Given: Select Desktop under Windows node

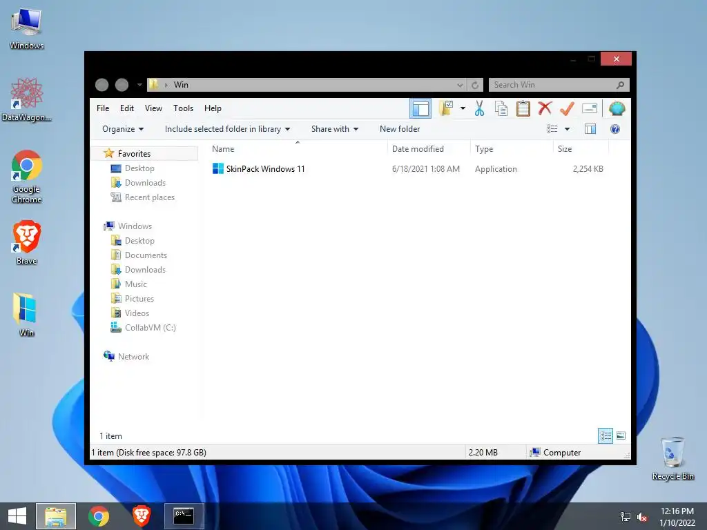Looking at the screenshot, I should (139, 240).
